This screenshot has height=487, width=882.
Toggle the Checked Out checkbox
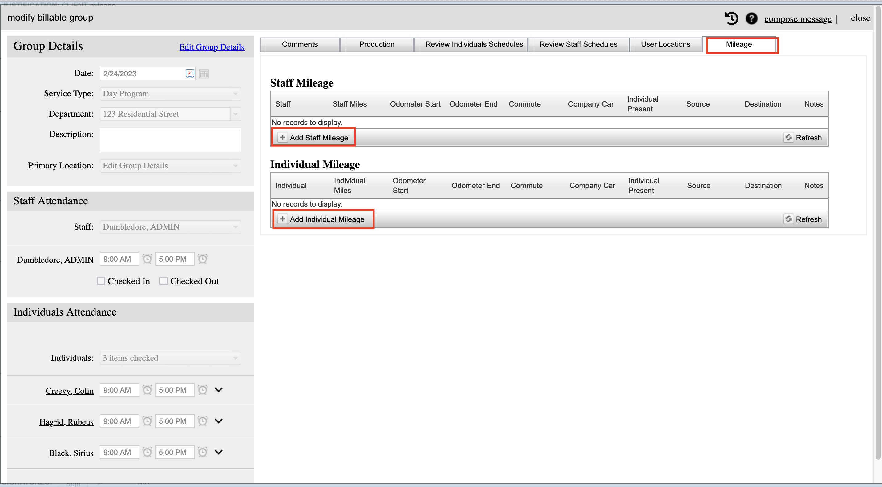click(x=163, y=281)
